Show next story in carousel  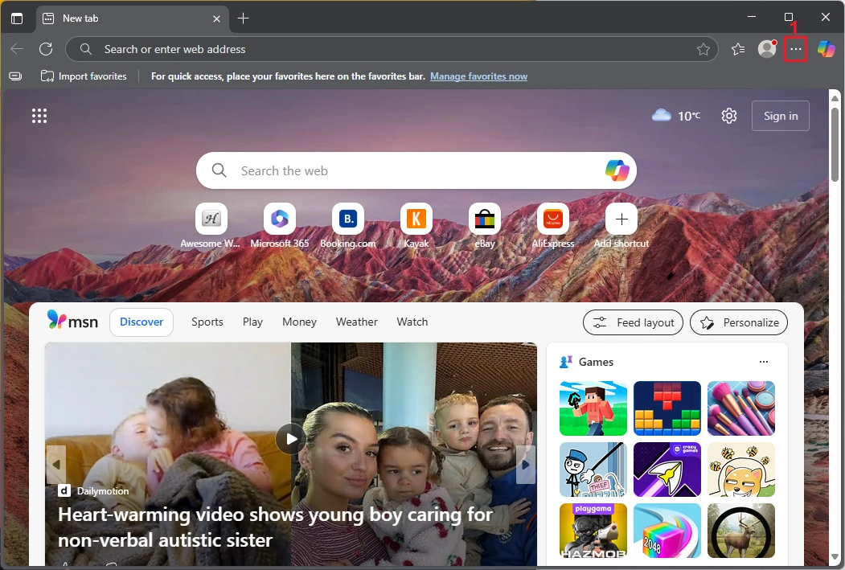click(x=526, y=465)
